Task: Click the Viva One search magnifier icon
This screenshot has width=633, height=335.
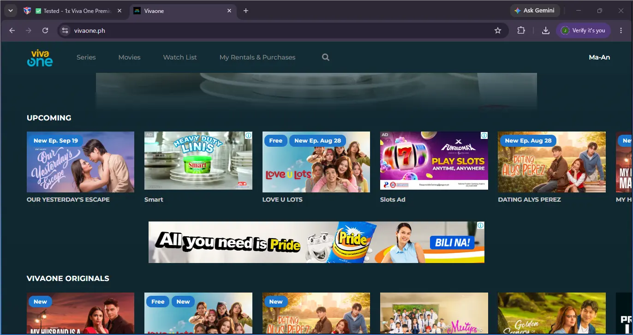Action: click(326, 57)
